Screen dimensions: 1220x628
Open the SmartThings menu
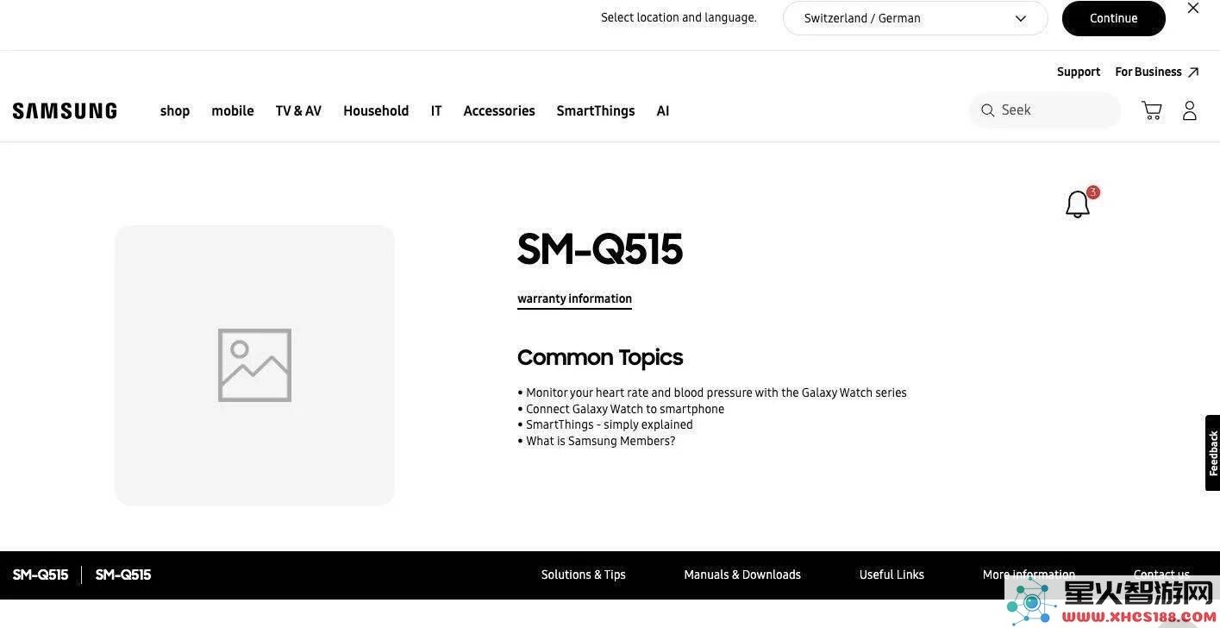pyautogui.click(x=596, y=110)
